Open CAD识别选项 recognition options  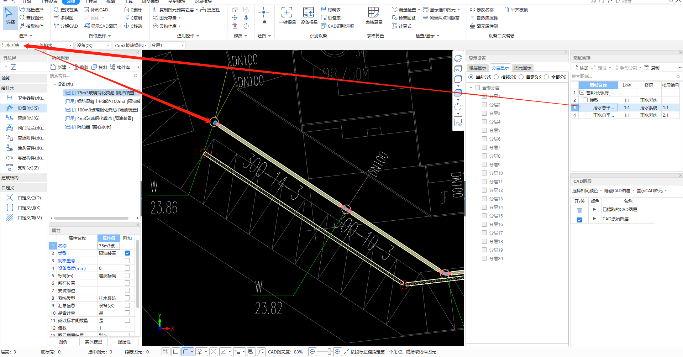337,26
